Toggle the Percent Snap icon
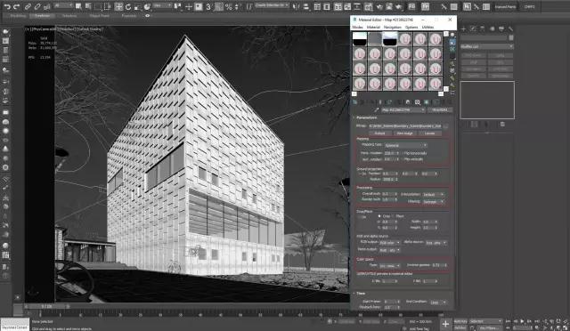Image resolution: width=570 pixels, height=331 pixels. point(228,6)
